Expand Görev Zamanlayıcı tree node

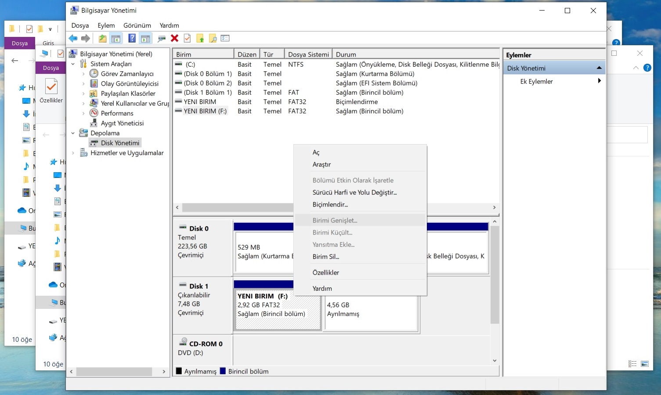[83, 74]
